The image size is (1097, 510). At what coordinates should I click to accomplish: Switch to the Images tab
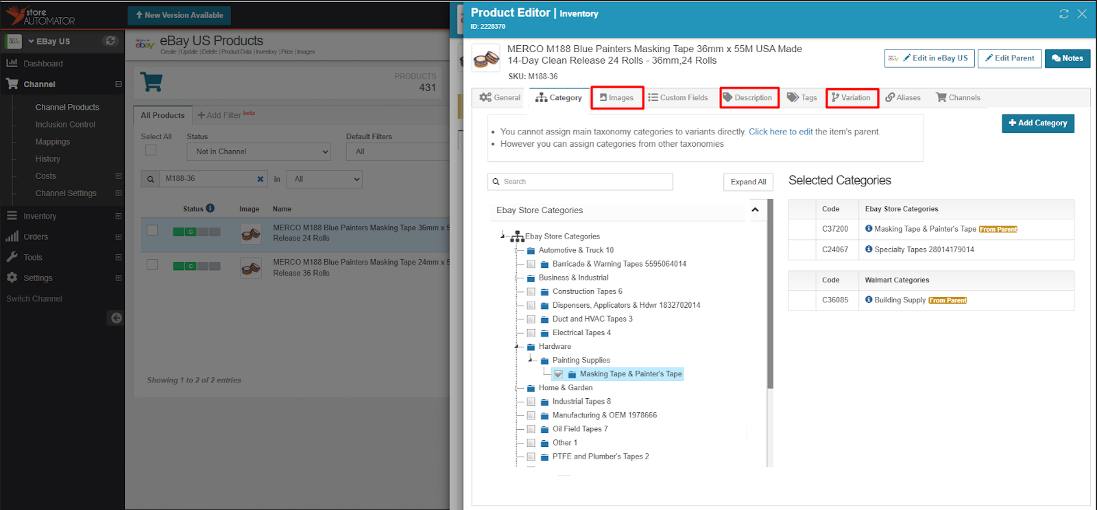(617, 97)
